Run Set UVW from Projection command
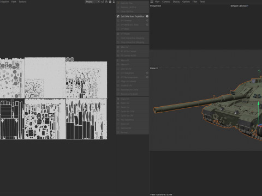Viewport: 262px width, 196px height. [133, 16]
